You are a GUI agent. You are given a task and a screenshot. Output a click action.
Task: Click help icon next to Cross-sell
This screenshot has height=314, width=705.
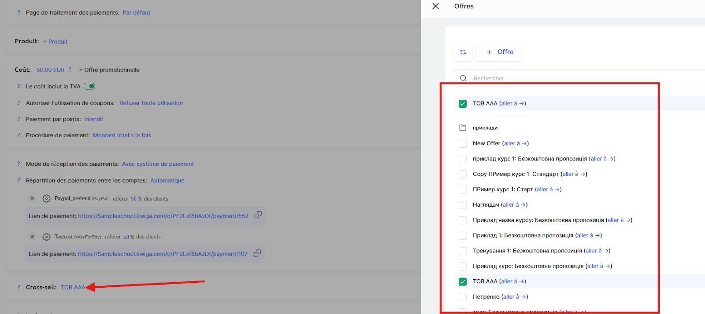19,287
